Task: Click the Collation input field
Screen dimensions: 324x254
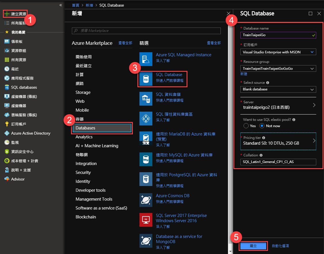Action: click(278, 162)
